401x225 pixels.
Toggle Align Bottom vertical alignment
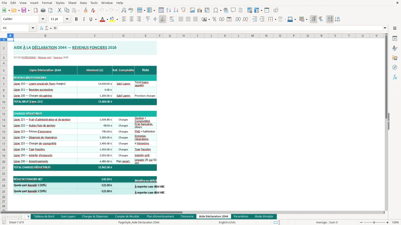(162, 19)
